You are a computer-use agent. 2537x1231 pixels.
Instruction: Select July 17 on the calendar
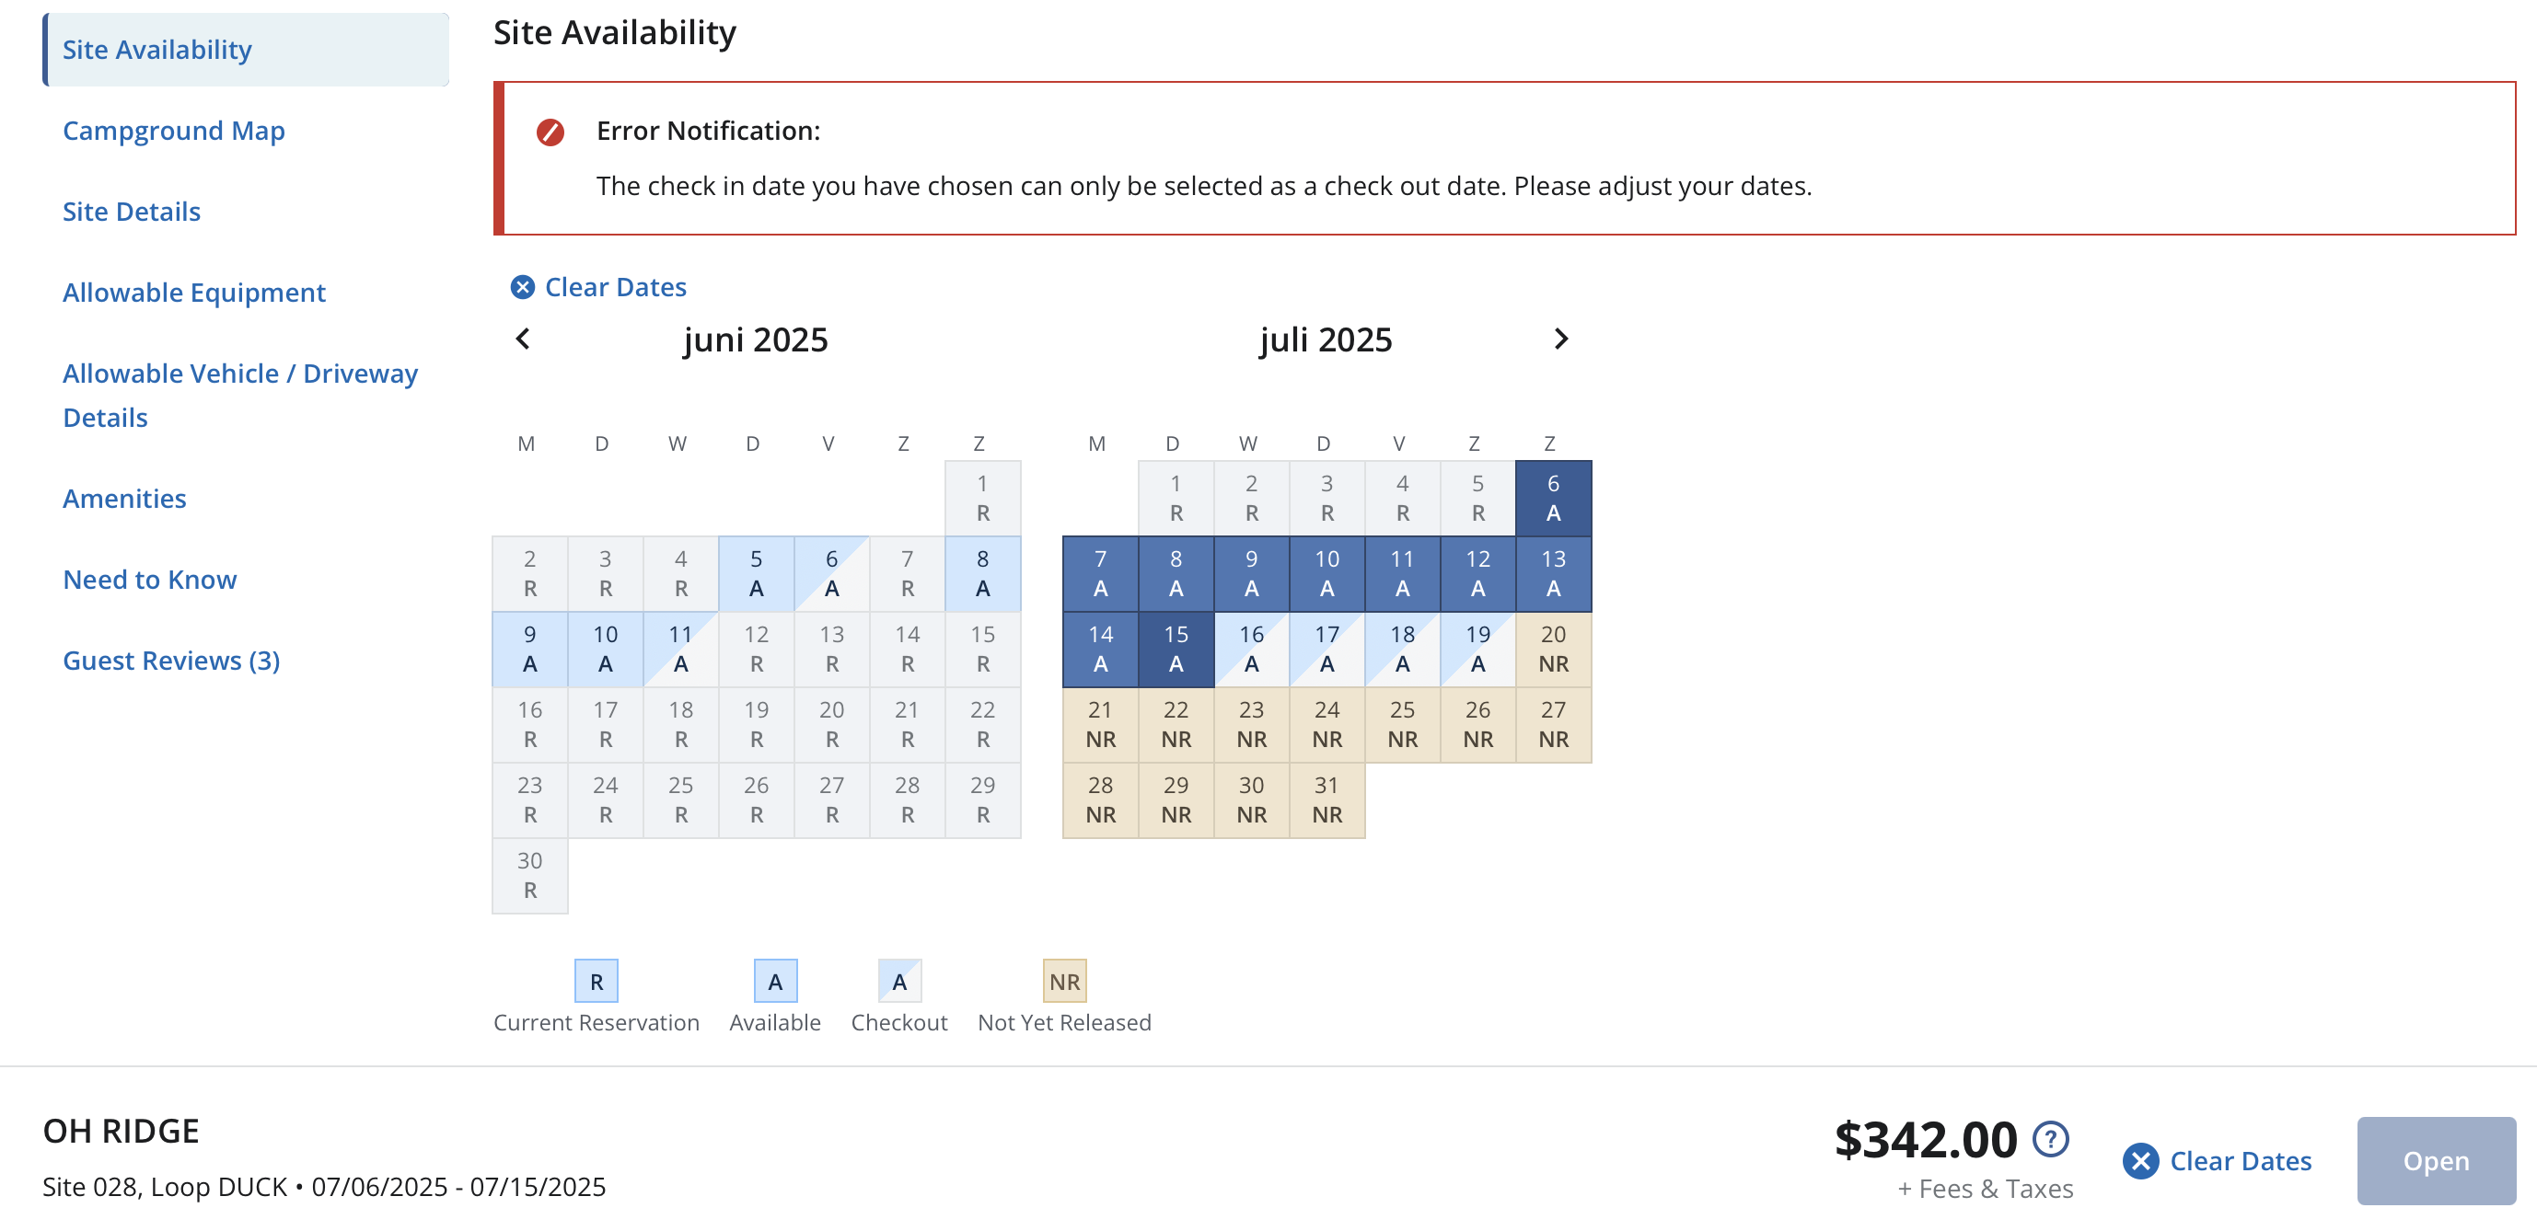pos(1326,650)
